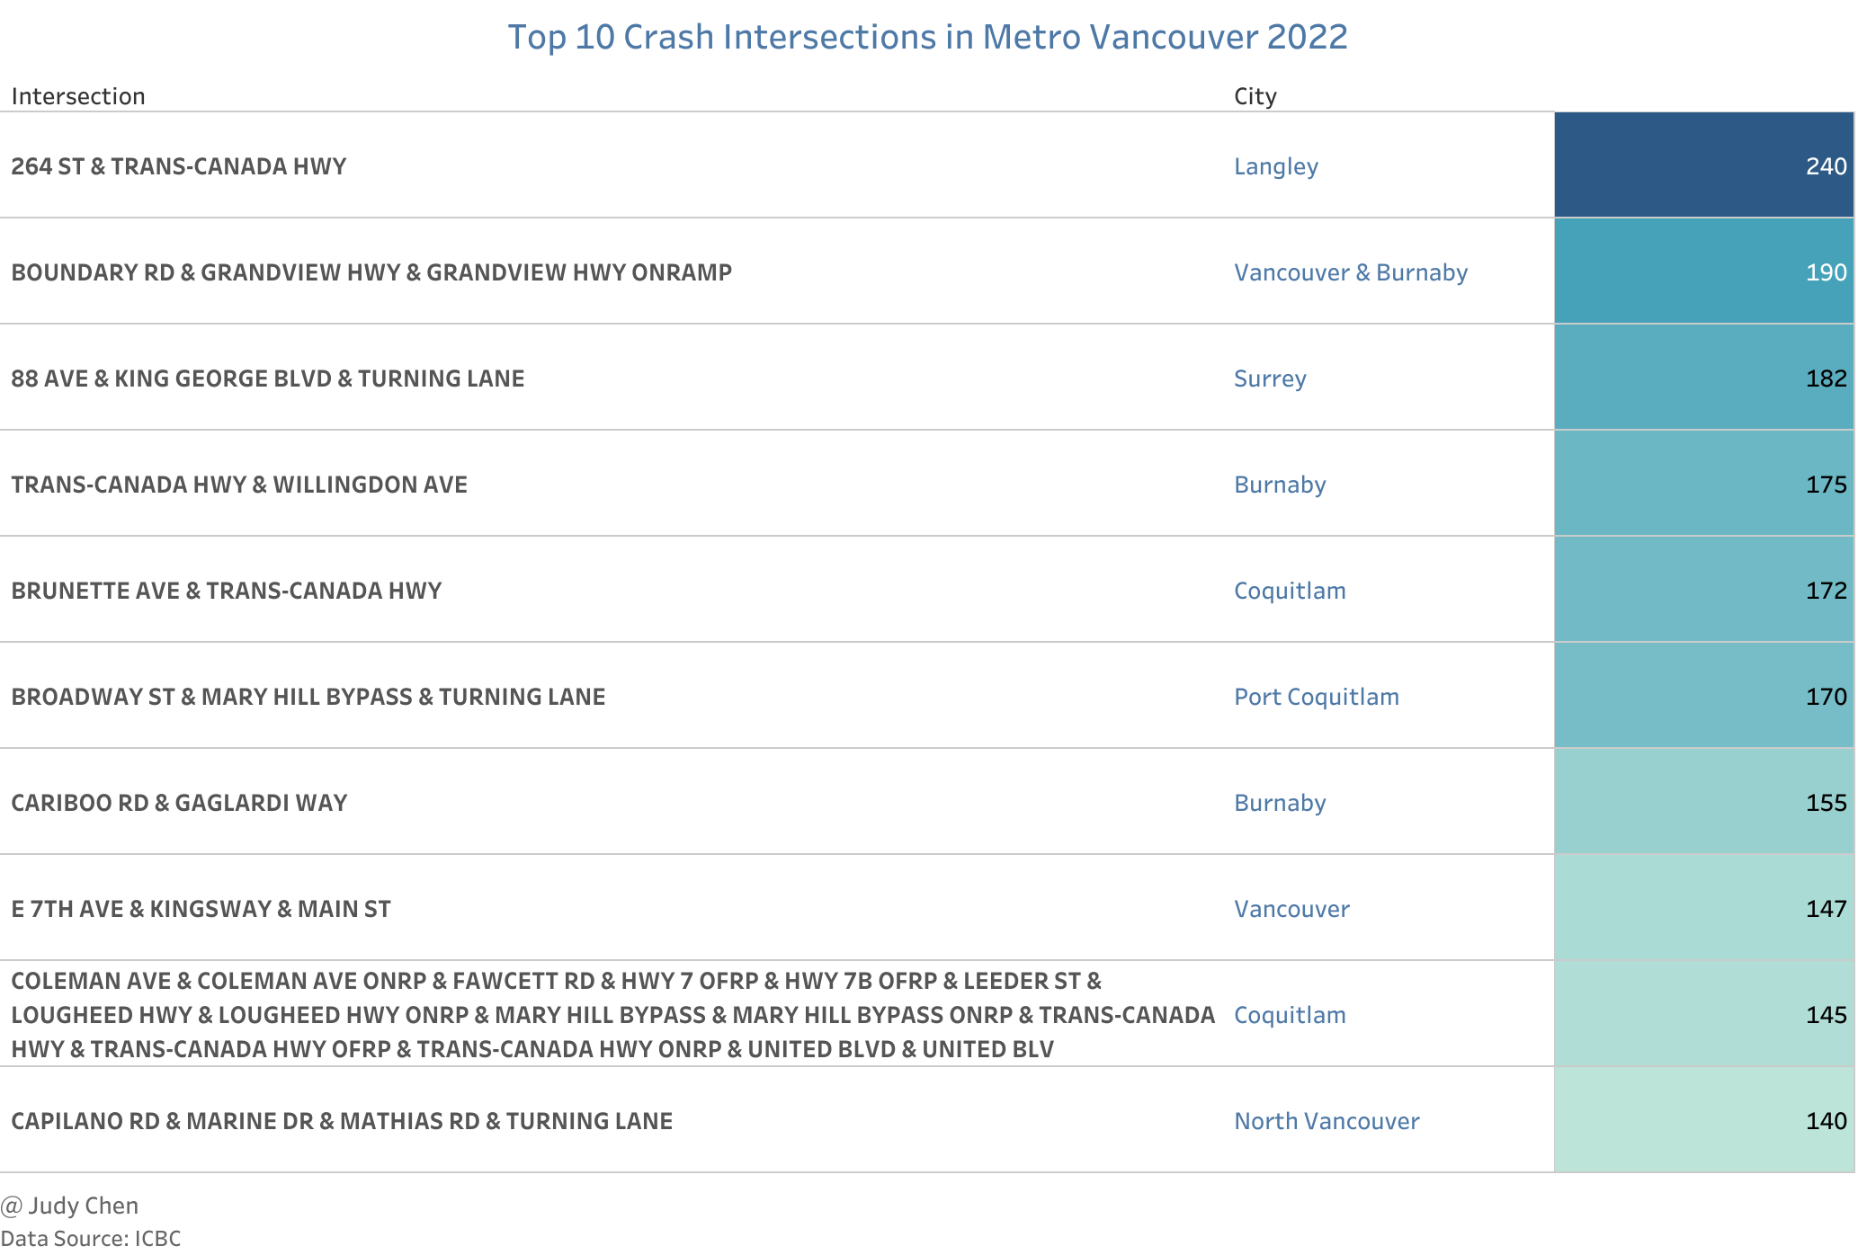
Task: Click the E 7TH AVE & KINGSWAY intersection
Action: pos(201,909)
